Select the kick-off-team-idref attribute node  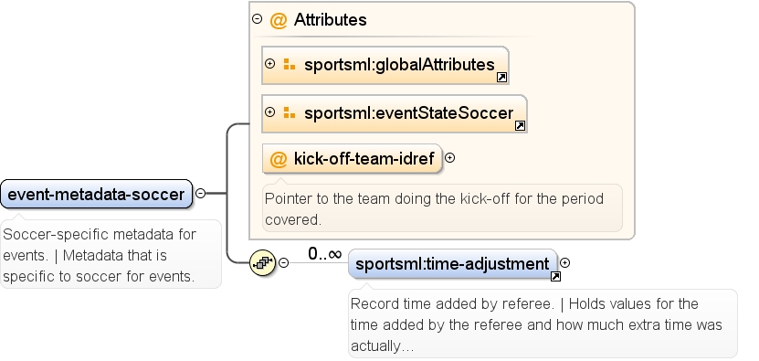tap(353, 158)
